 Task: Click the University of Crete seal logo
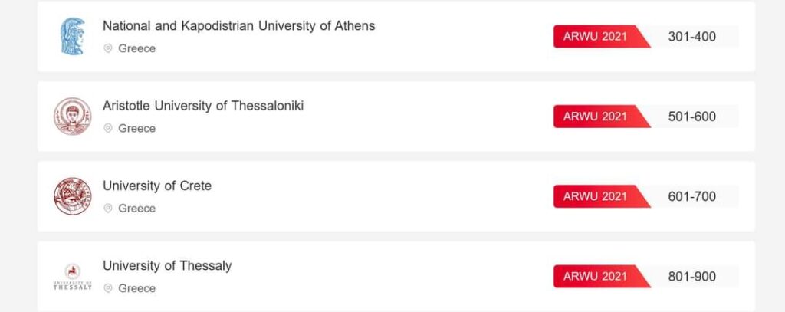coord(73,196)
